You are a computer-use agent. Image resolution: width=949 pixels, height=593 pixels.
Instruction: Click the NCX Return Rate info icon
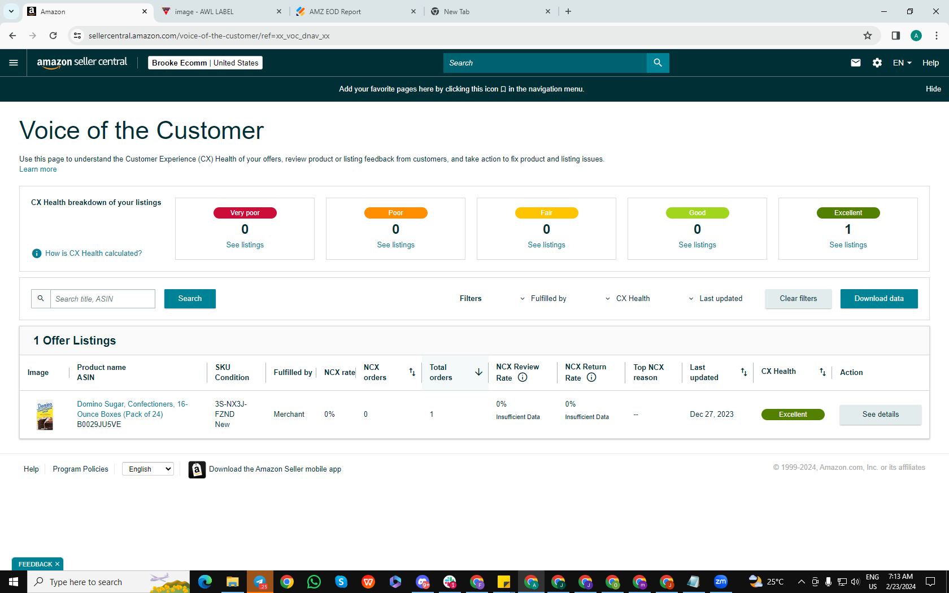pos(591,377)
